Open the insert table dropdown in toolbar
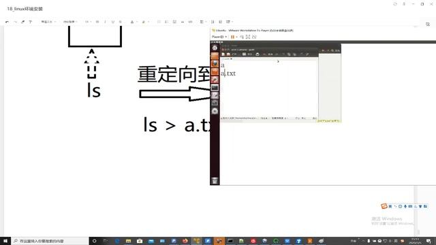 coord(229,22)
